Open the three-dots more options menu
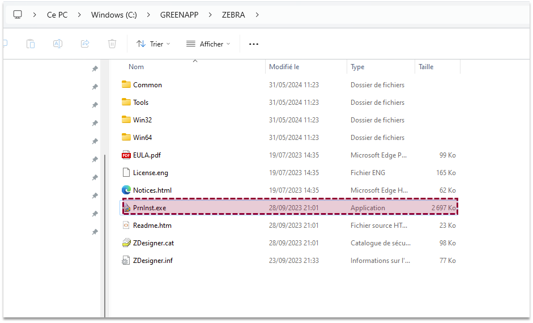 tap(254, 44)
